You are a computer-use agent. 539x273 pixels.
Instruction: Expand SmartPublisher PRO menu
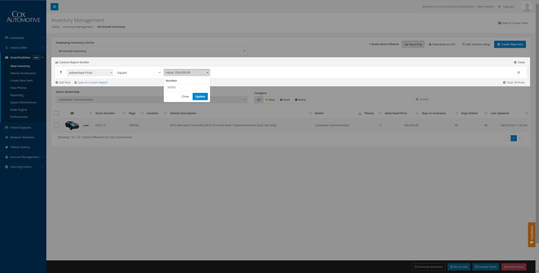click(23, 58)
